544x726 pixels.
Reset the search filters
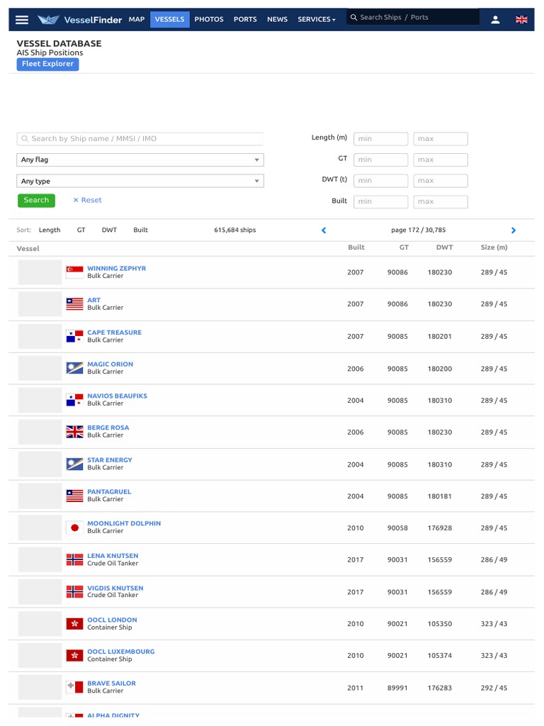click(87, 201)
